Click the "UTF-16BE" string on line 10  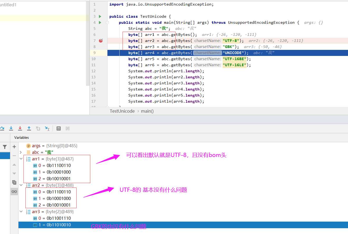(234, 59)
